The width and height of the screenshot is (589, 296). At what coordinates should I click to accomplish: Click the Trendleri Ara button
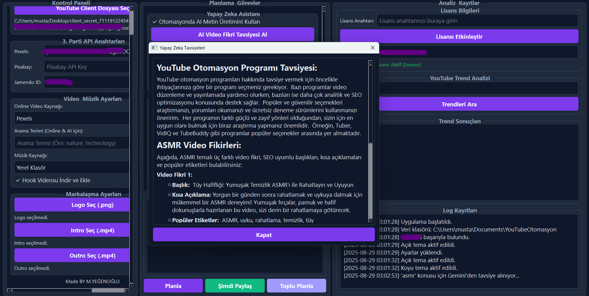pyautogui.click(x=478, y=104)
